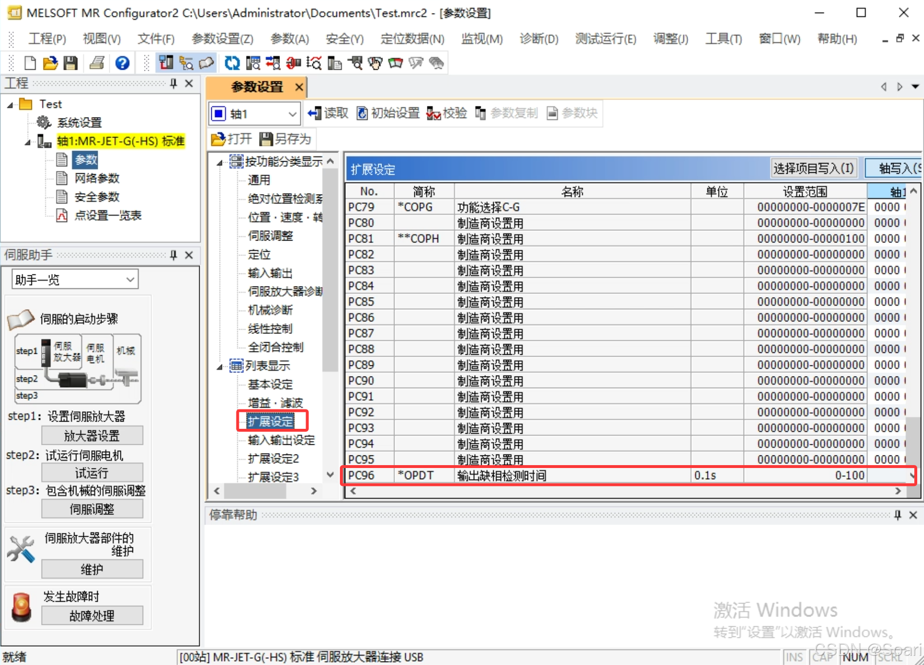Pin the 停靠帮助 docking help panel

(897, 514)
